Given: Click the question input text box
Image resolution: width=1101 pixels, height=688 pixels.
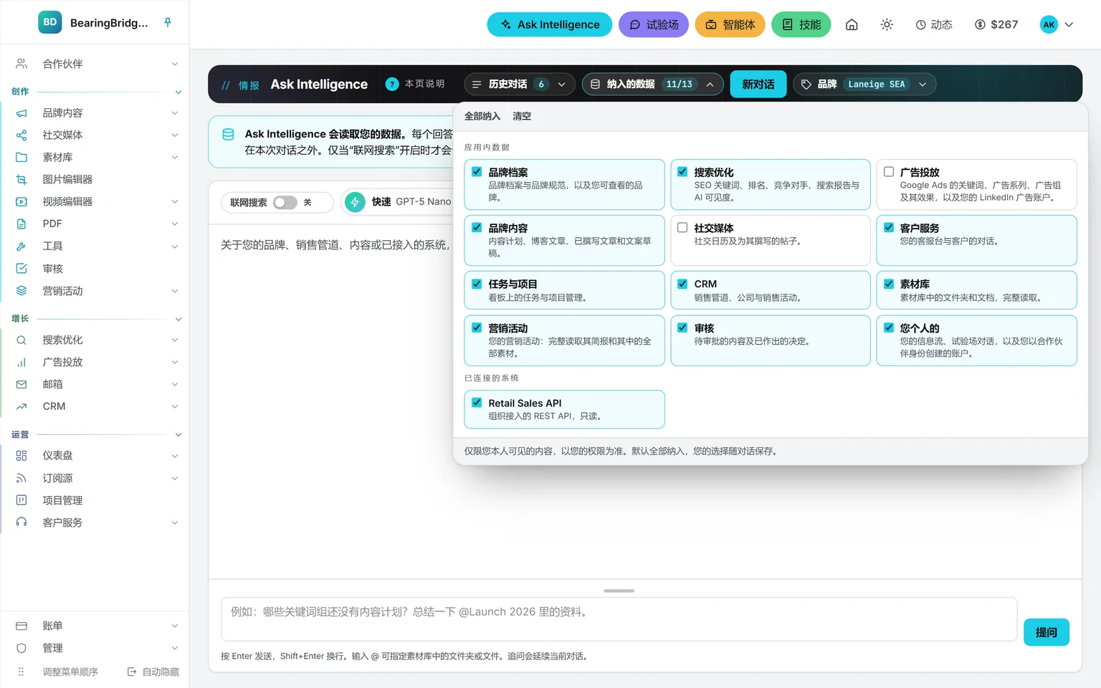Looking at the screenshot, I should point(619,619).
